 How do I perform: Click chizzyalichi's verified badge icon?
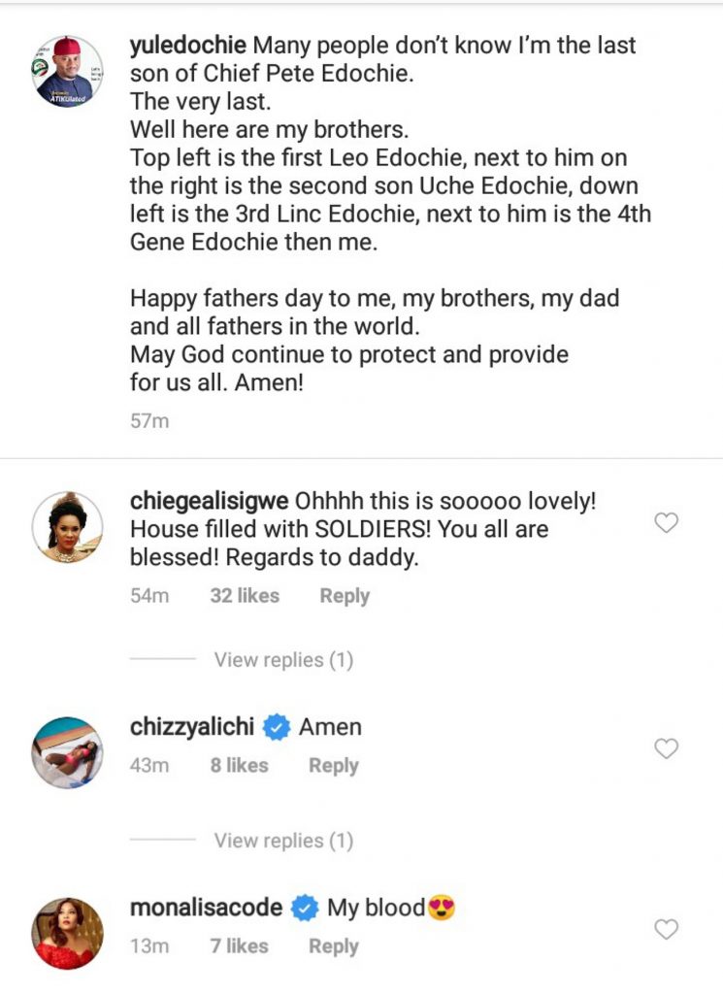[277, 728]
